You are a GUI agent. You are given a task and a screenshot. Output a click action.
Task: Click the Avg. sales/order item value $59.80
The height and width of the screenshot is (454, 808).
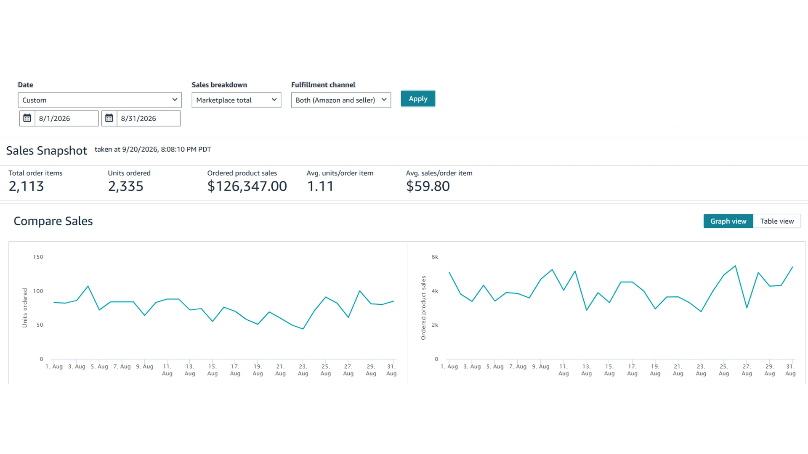click(428, 186)
